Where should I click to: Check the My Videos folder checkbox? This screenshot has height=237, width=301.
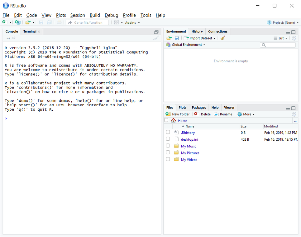pos(168,159)
